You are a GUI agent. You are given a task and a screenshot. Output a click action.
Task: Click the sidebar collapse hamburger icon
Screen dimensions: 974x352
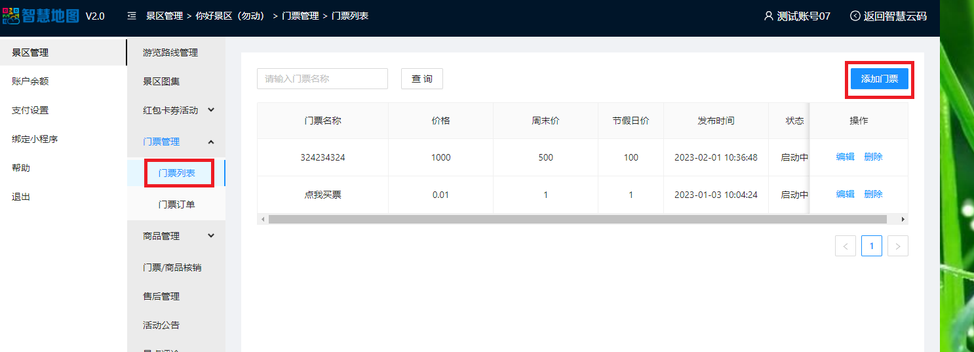pos(132,16)
